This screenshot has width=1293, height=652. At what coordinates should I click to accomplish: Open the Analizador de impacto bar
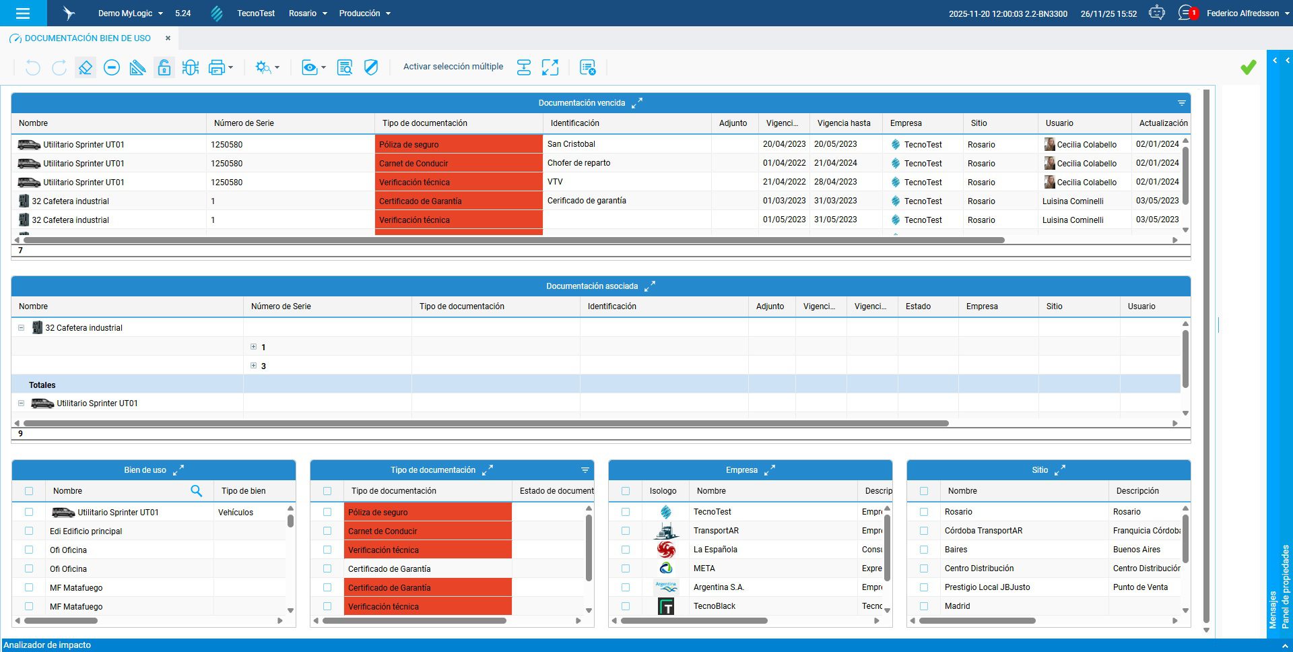47,645
